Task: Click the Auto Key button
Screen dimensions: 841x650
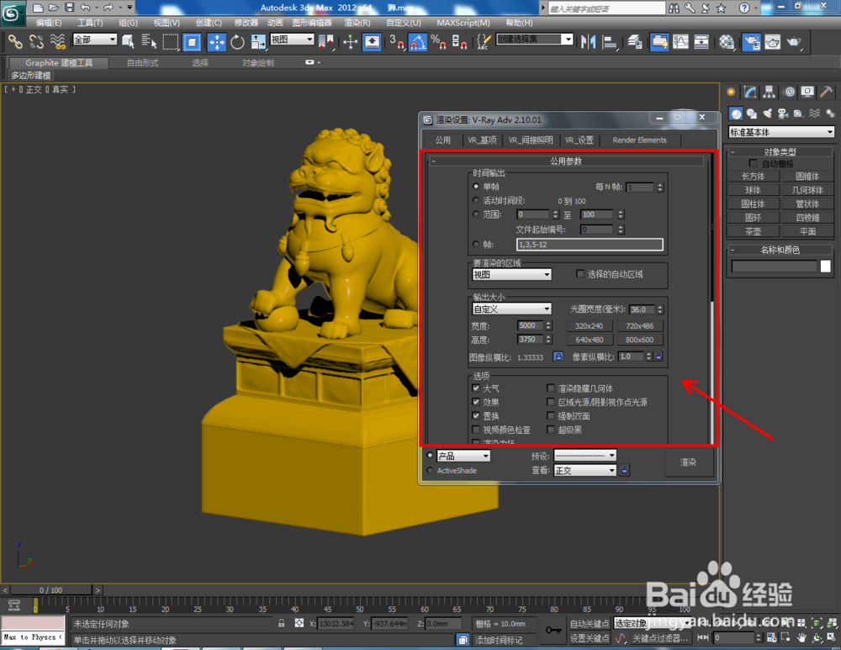Action: (x=590, y=623)
